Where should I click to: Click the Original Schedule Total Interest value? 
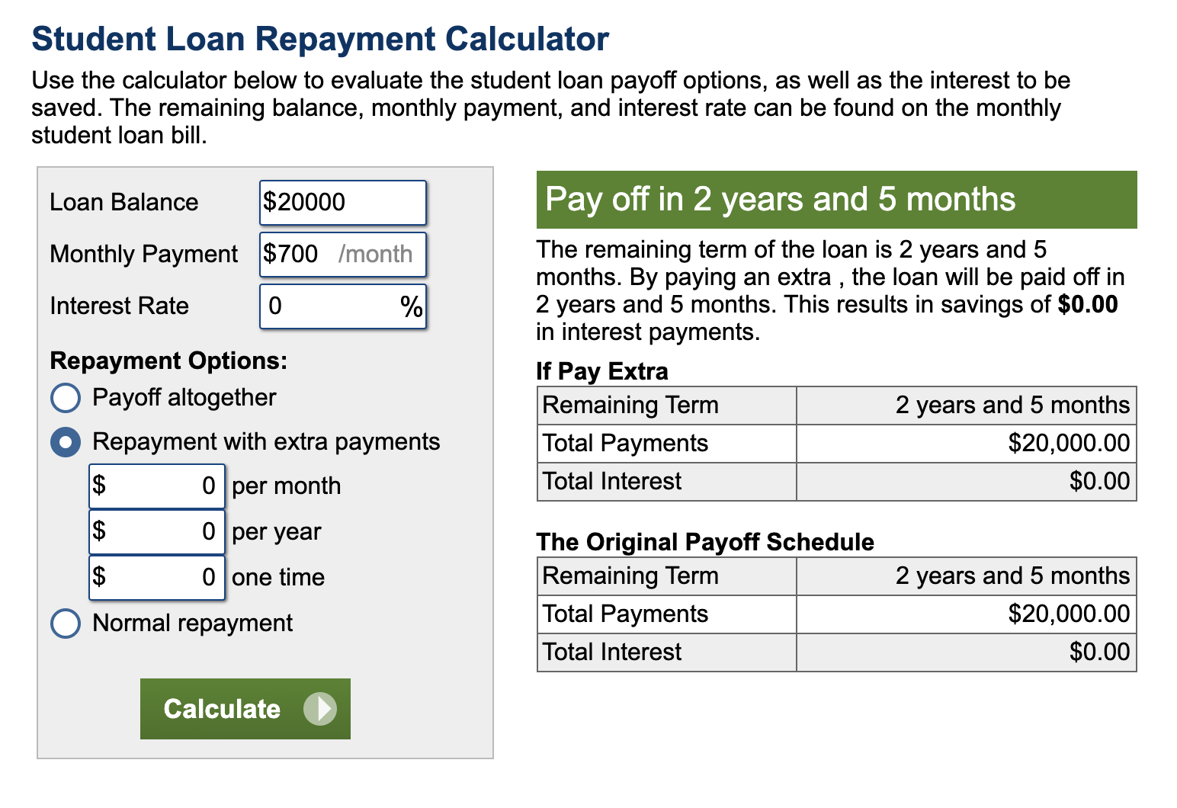click(x=1099, y=652)
